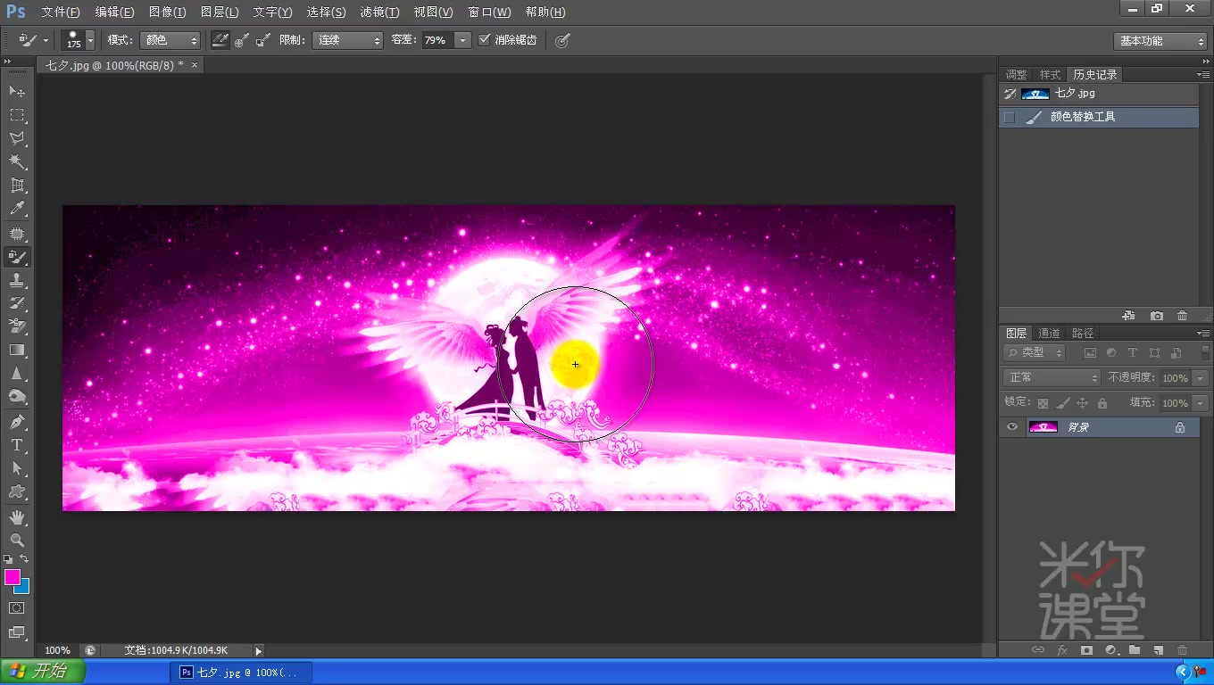Select the Eyedropper tool

click(17, 209)
